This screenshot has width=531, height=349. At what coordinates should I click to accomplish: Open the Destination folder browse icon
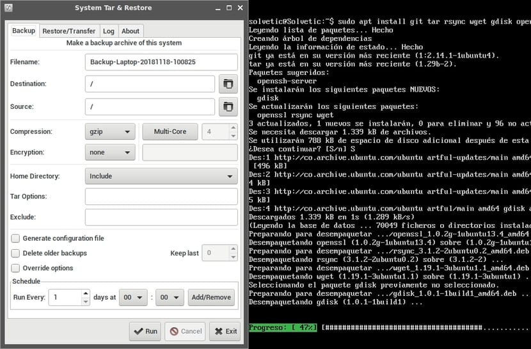point(228,84)
